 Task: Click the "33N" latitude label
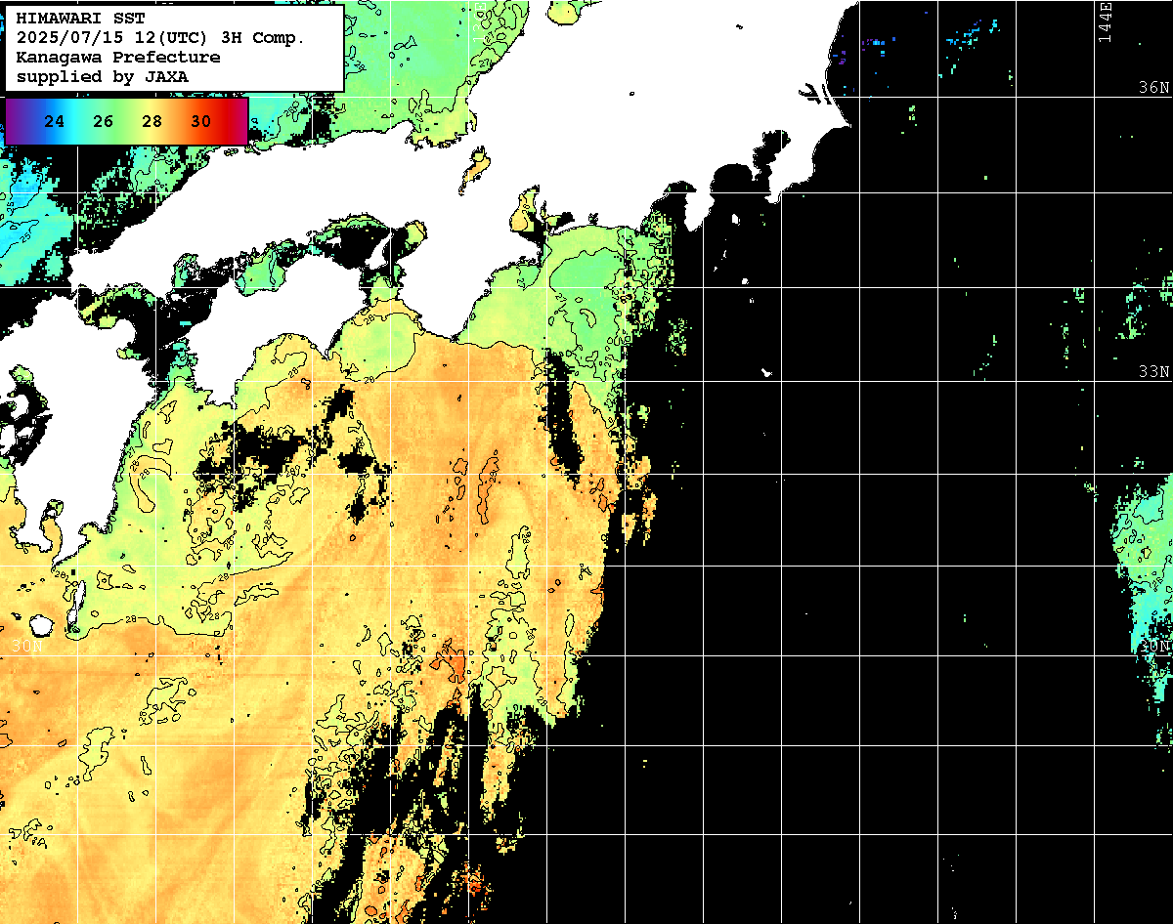coord(1154,372)
